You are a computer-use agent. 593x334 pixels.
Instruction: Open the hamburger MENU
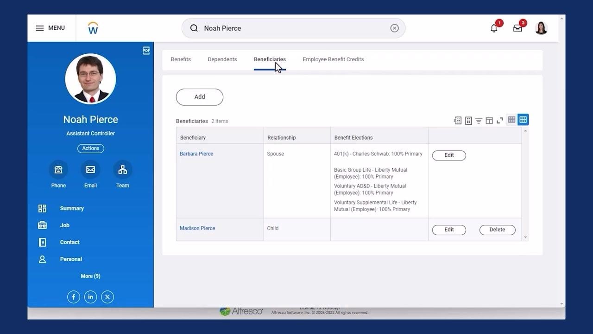pos(50,28)
